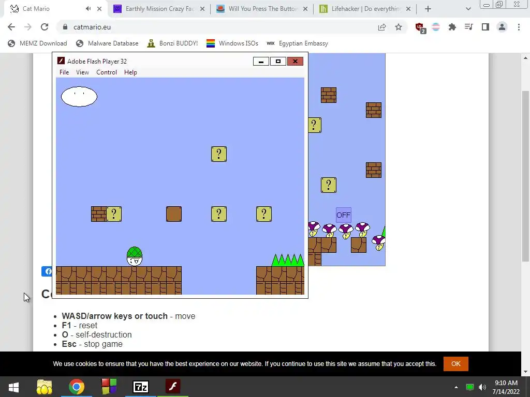Screen dimensions: 530x397
Task: Open Chrome three-dot menu
Action: click(519, 27)
